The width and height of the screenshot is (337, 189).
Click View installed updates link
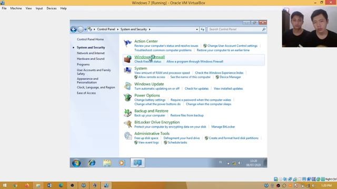(x=228, y=89)
